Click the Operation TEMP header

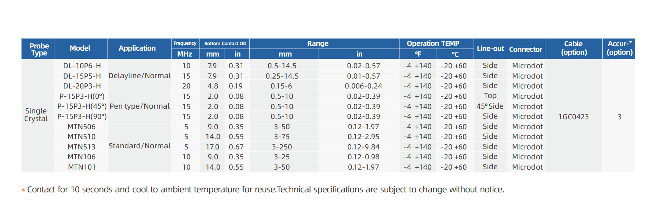coord(433,44)
